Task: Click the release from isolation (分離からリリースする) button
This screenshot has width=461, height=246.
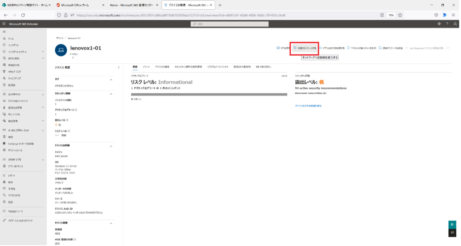Action: point(305,48)
